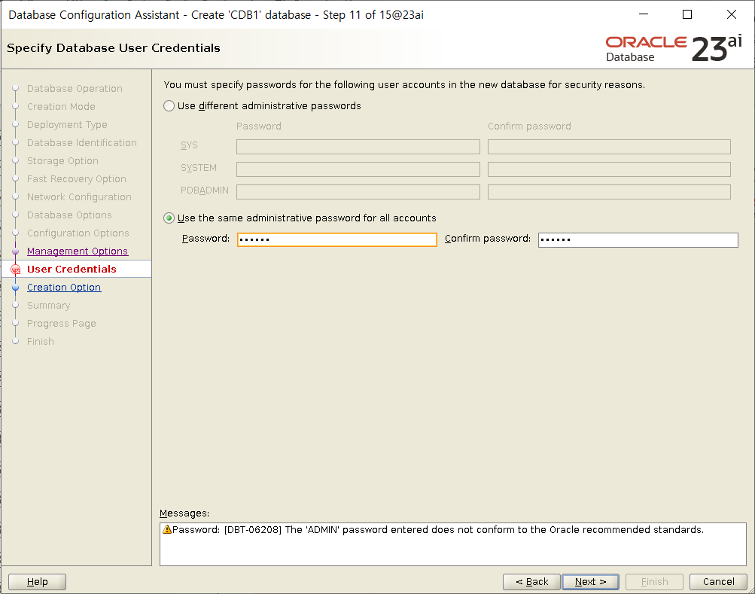The width and height of the screenshot is (755, 594).
Task: Click the Oracle Database 23ai logo
Action: tap(674, 48)
